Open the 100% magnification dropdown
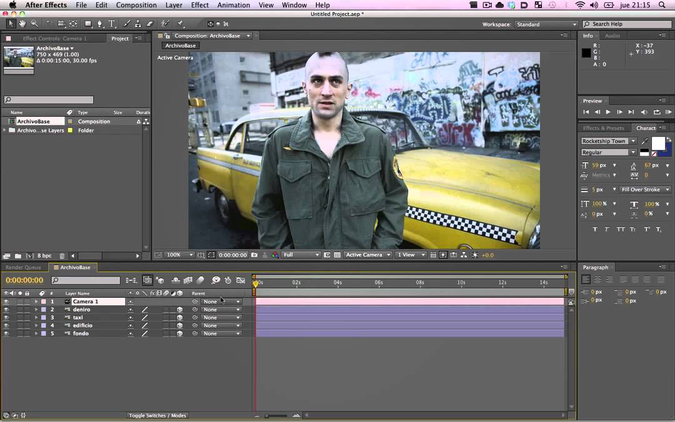675x422 pixels. tap(179, 255)
